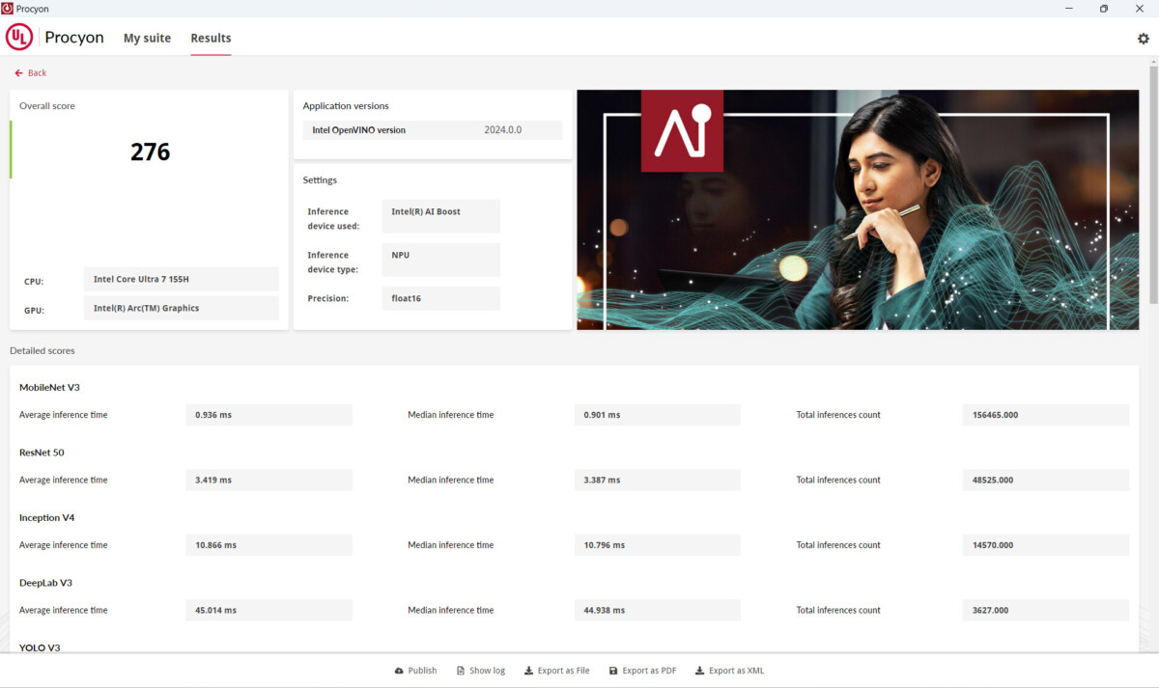Click the Intel OpenVINO version value 2024.0.0

tap(502, 130)
